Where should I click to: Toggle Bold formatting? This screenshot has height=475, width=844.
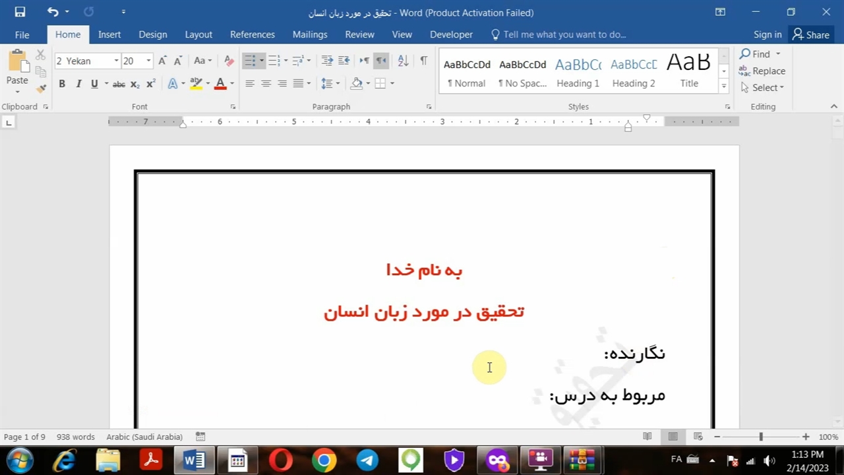tap(62, 84)
